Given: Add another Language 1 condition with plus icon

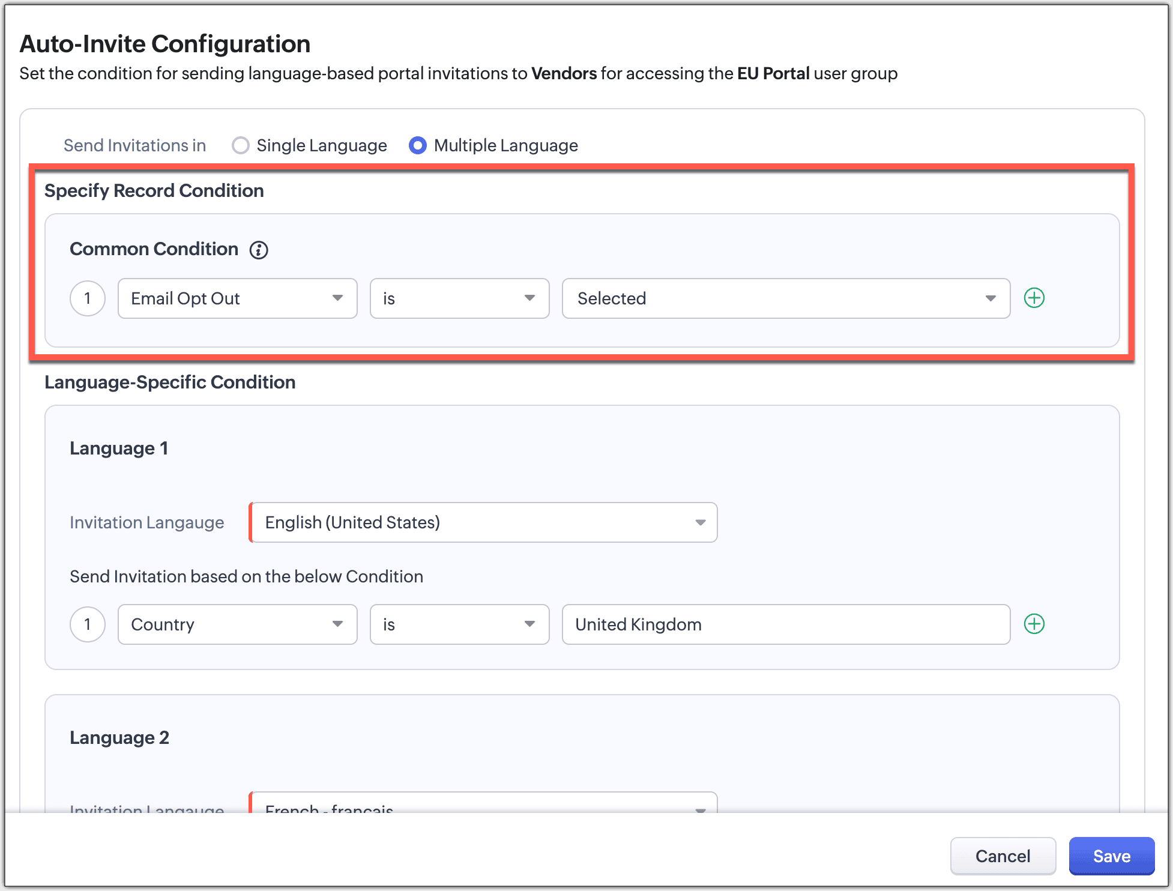Looking at the screenshot, I should pos(1034,624).
